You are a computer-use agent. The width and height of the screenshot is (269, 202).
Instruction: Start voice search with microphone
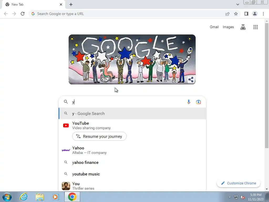click(189, 102)
